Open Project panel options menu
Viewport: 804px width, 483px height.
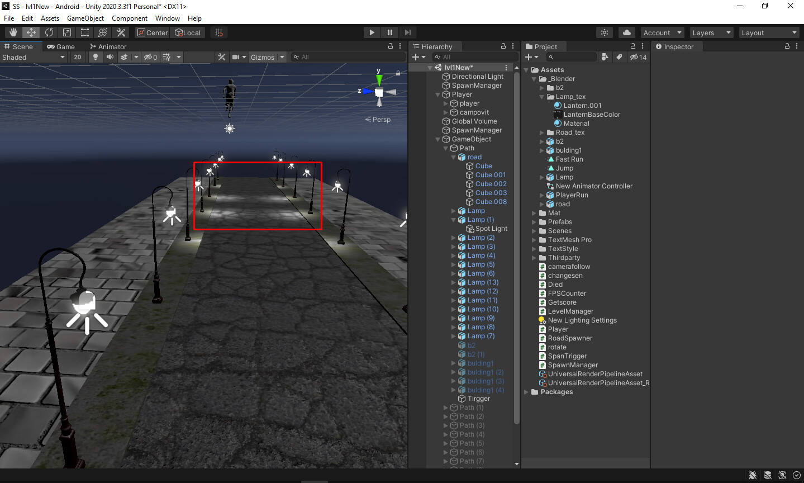tap(642, 46)
